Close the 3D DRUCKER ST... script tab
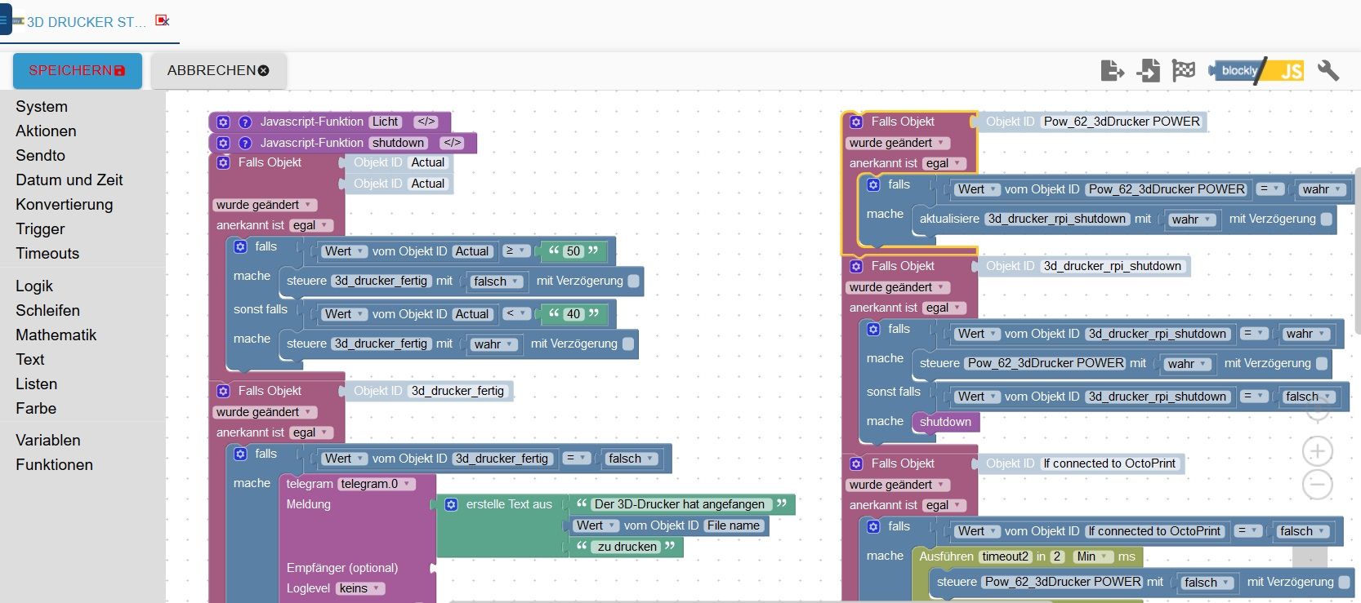 [162, 20]
